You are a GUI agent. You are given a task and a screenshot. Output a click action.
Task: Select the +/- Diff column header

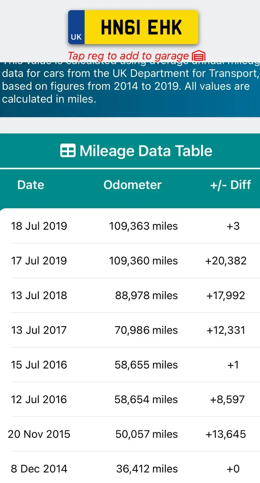(230, 185)
